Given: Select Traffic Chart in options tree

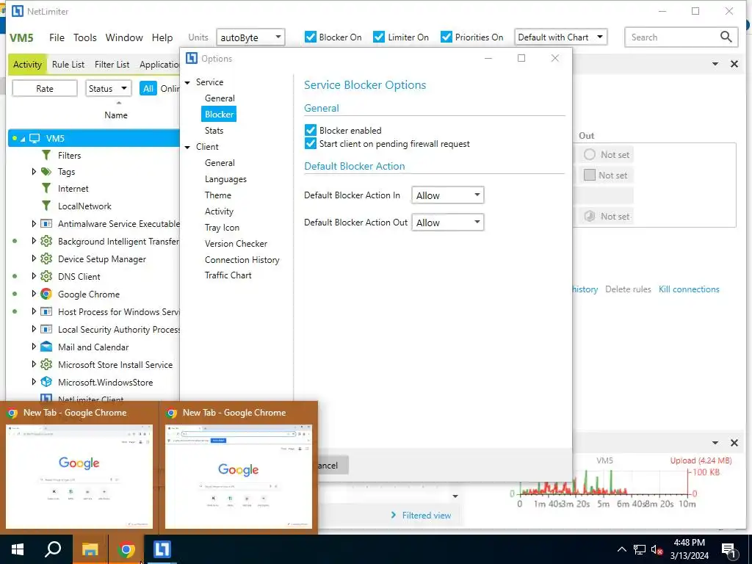Looking at the screenshot, I should [x=228, y=275].
